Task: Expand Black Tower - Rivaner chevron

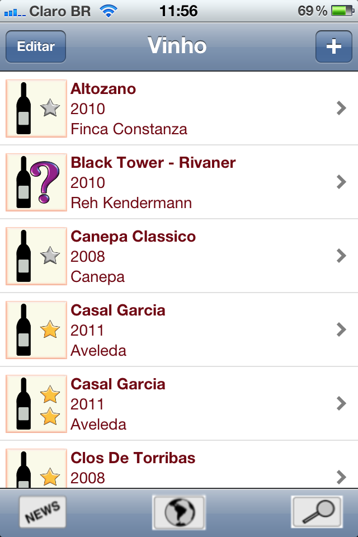Action: [x=341, y=182]
